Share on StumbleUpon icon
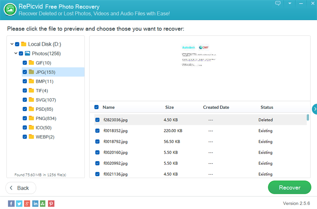This screenshot has height=209, width=317. click(43, 203)
